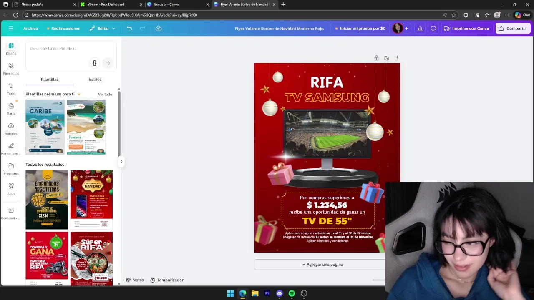This screenshot has width=534, height=300.
Task: Select the beach travel premium template
Action: [x=86, y=127]
